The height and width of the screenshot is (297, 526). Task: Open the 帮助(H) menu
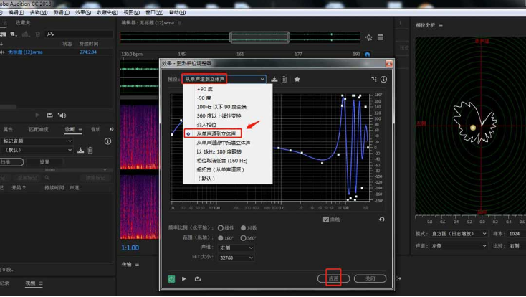click(x=177, y=12)
